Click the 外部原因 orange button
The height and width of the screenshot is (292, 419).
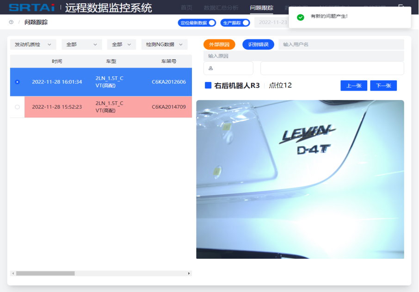(x=219, y=44)
